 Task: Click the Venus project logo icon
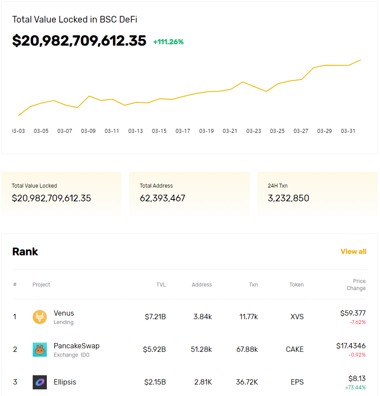click(x=40, y=317)
